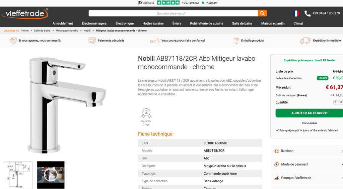The width and height of the screenshot is (343, 189).
Task: Click the Ajouter au chariot button
Action: [x=309, y=113]
